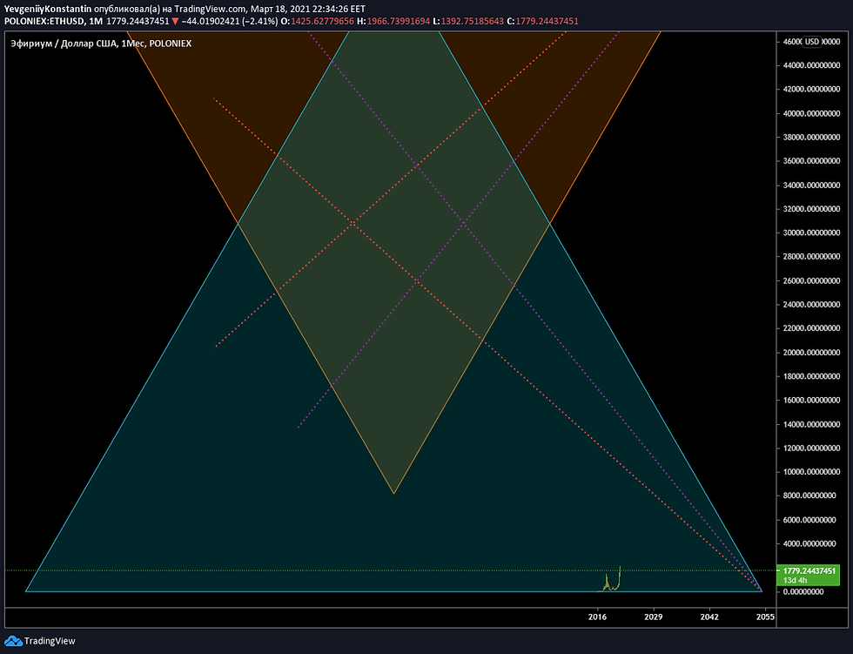Click the TradingView cloud logo icon

[13, 641]
